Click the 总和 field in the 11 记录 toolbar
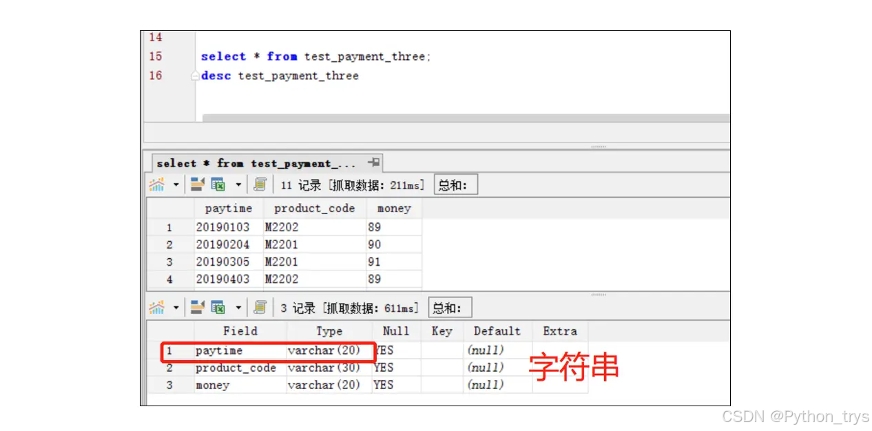The image size is (872, 431). (x=456, y=185)
